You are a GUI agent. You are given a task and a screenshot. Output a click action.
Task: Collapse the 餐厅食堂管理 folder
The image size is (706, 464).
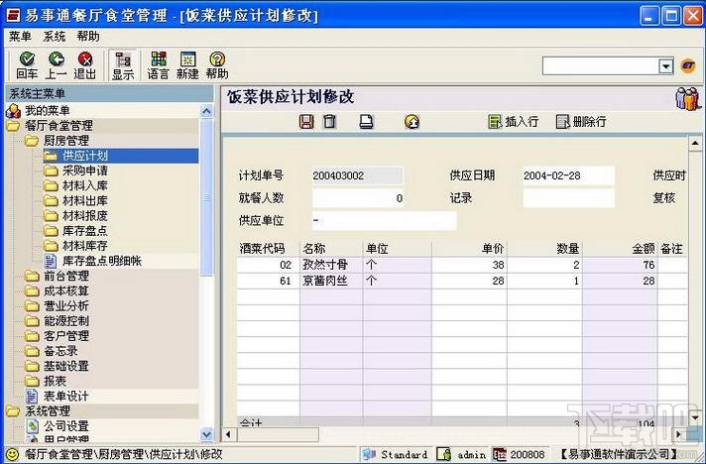coord(59,126)
